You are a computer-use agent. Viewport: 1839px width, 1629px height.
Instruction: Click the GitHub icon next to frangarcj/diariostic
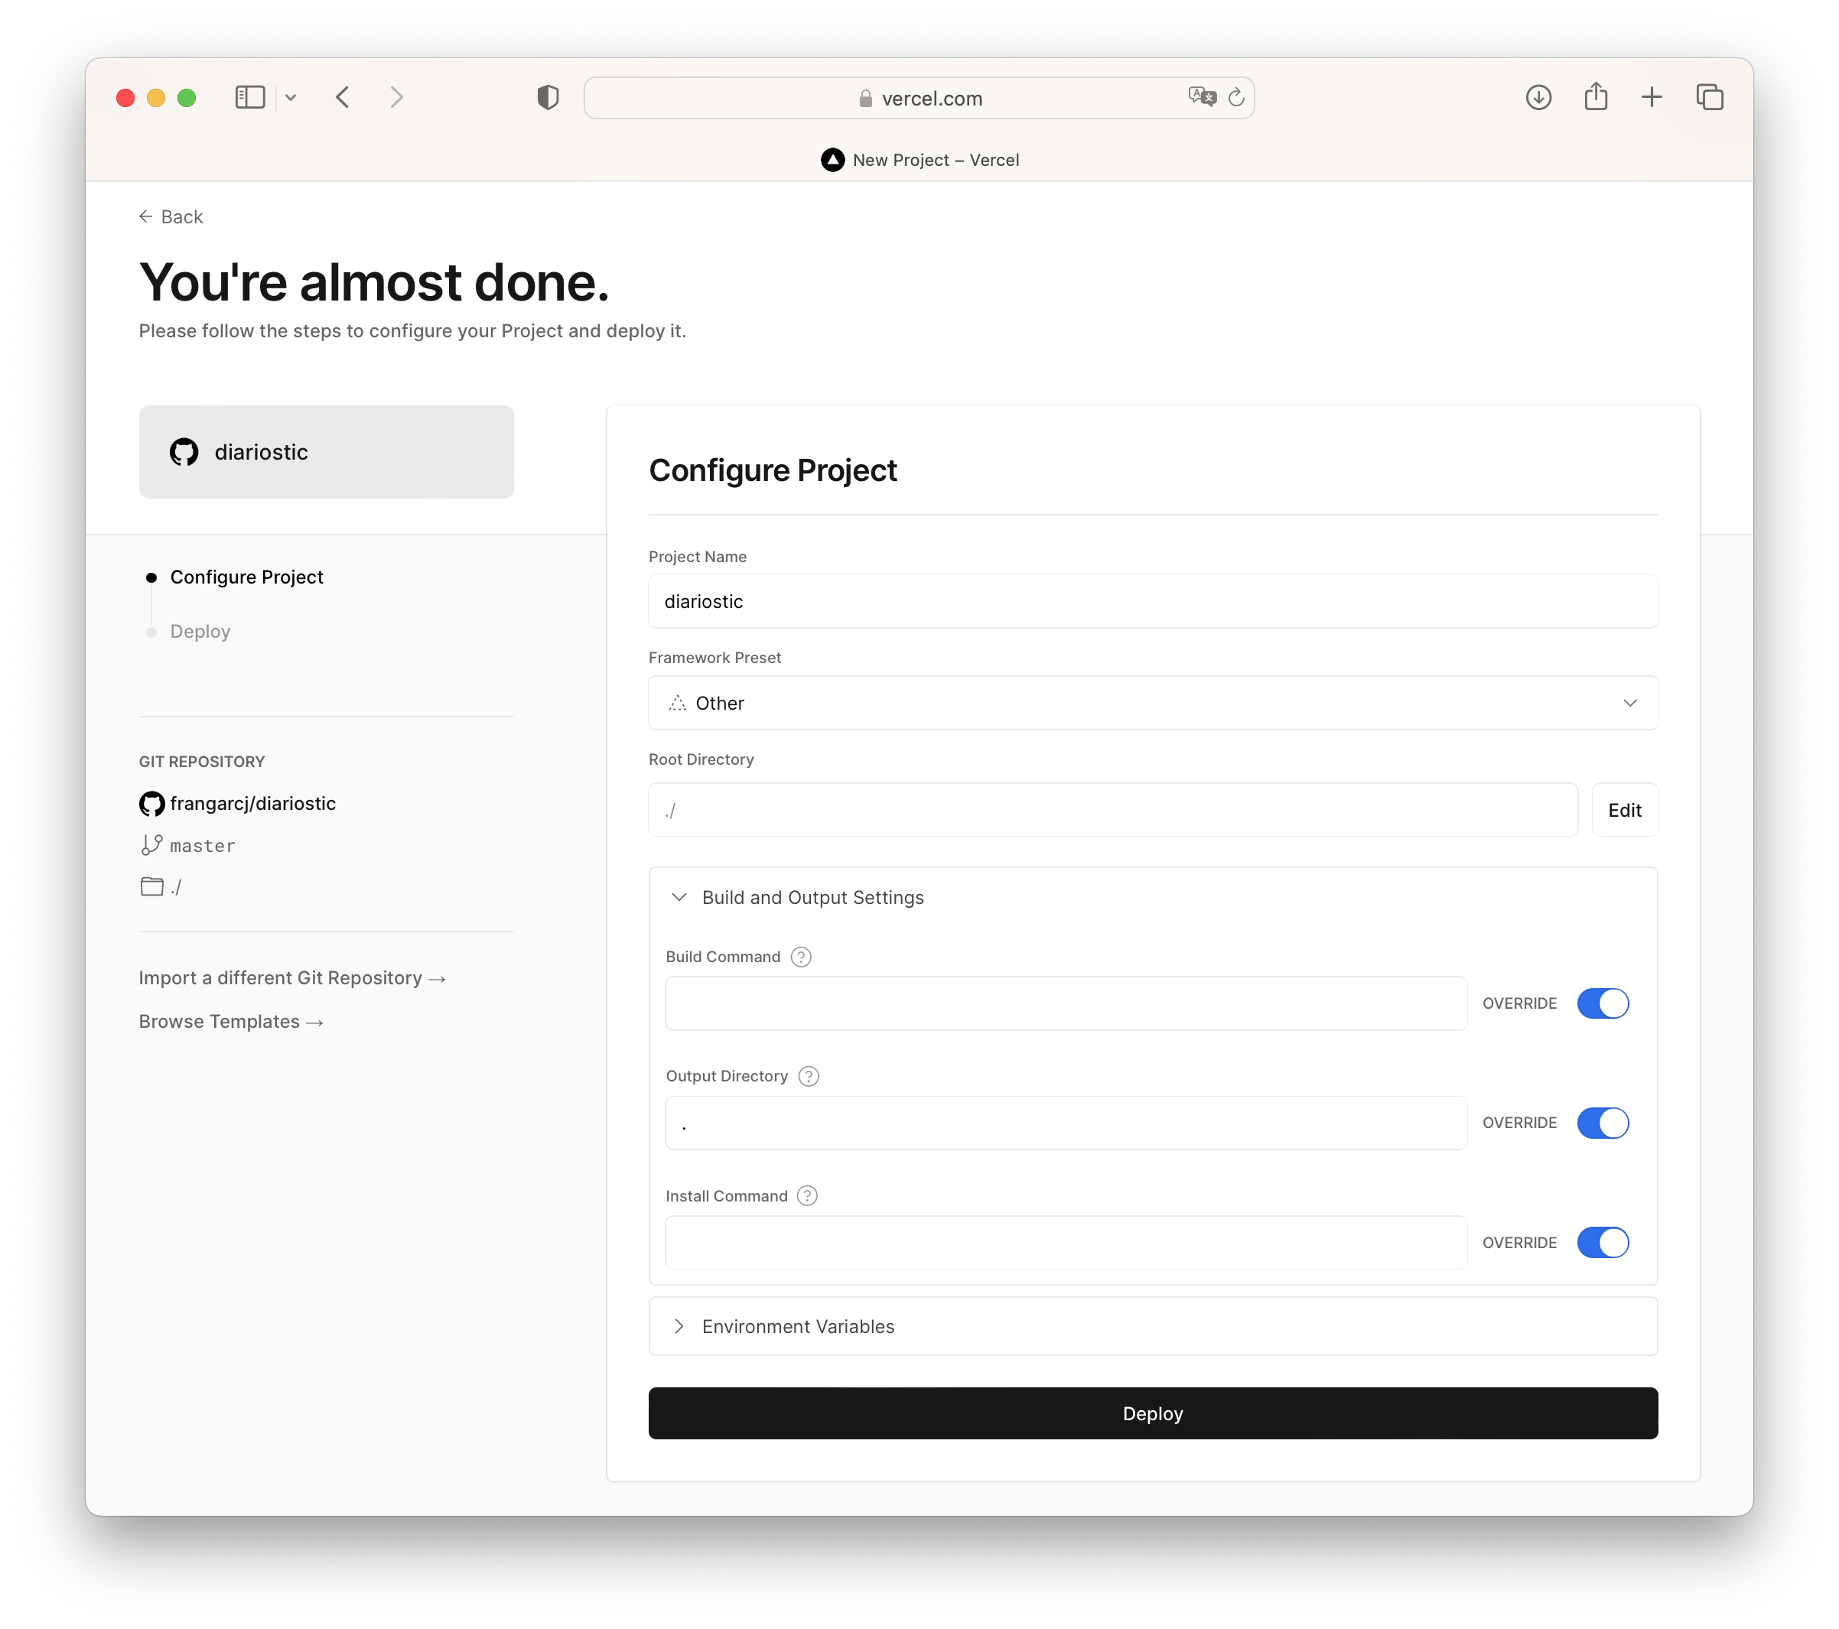pyautogui.click(x=151, y=804)
